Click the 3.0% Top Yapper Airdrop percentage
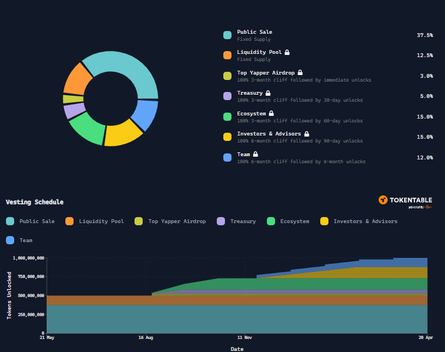The height and width of the screenshot is (352, 445). [x=426, y=76]
